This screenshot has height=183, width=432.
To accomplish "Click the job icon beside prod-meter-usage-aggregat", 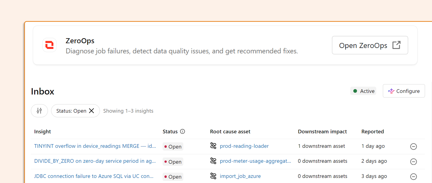I will pyautogui.click(x=213, y=161).
